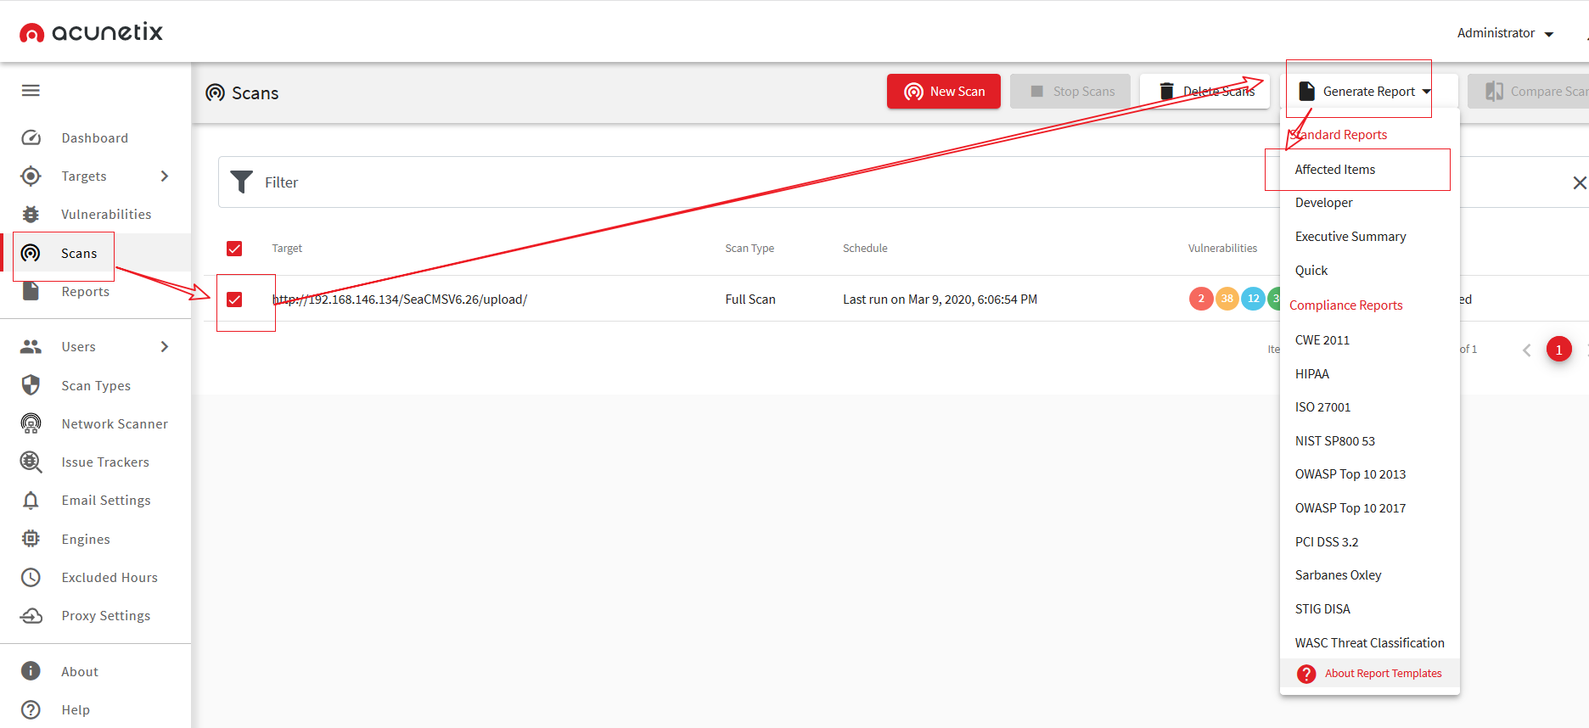The image size is (1589, 728).
Task: Click the Scan Types shield icon
Action: point(31,385)
